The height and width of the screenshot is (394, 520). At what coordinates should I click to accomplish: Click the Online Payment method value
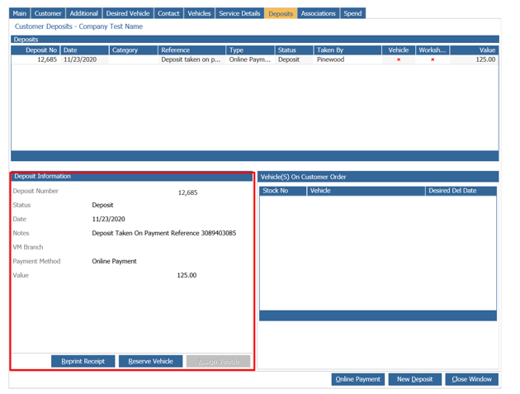click(115, 261)
